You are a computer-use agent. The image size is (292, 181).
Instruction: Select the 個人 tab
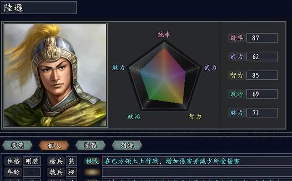[54, 145]
